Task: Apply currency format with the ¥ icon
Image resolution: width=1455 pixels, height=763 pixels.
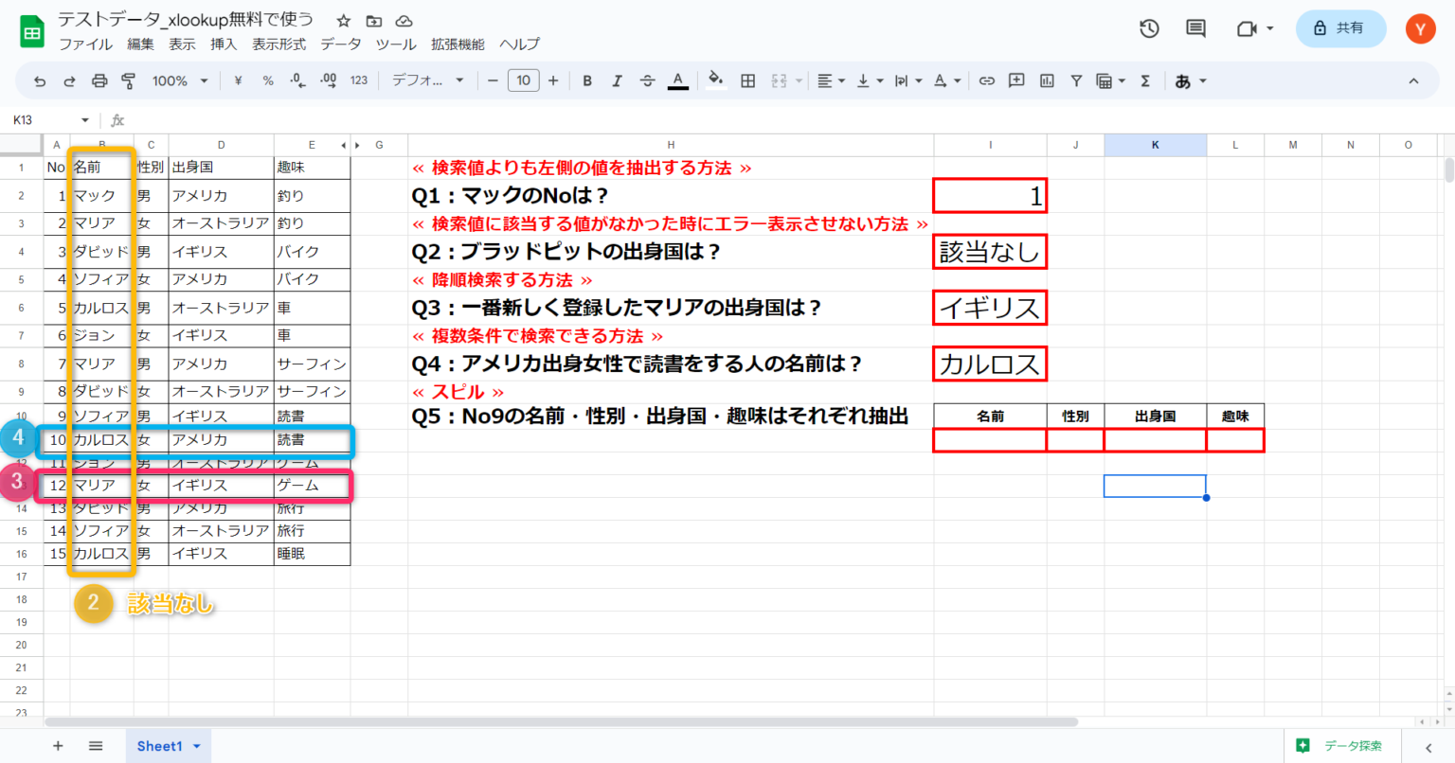Action: [x=235, y=80]
